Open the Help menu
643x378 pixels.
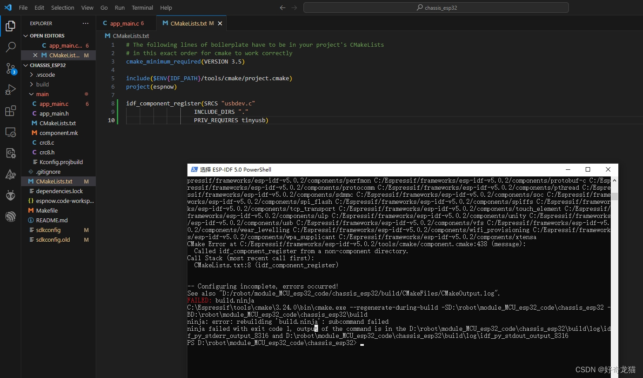click(x=166, y=7)
